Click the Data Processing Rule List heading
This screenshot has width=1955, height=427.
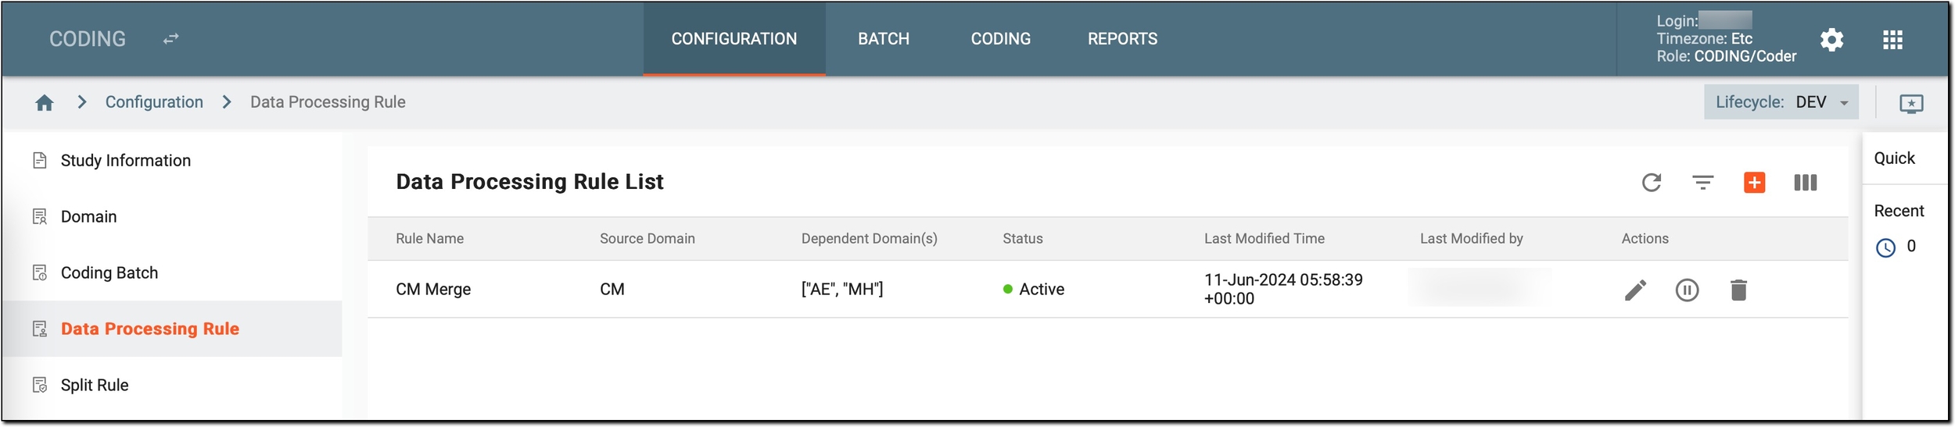click(529, 182)
